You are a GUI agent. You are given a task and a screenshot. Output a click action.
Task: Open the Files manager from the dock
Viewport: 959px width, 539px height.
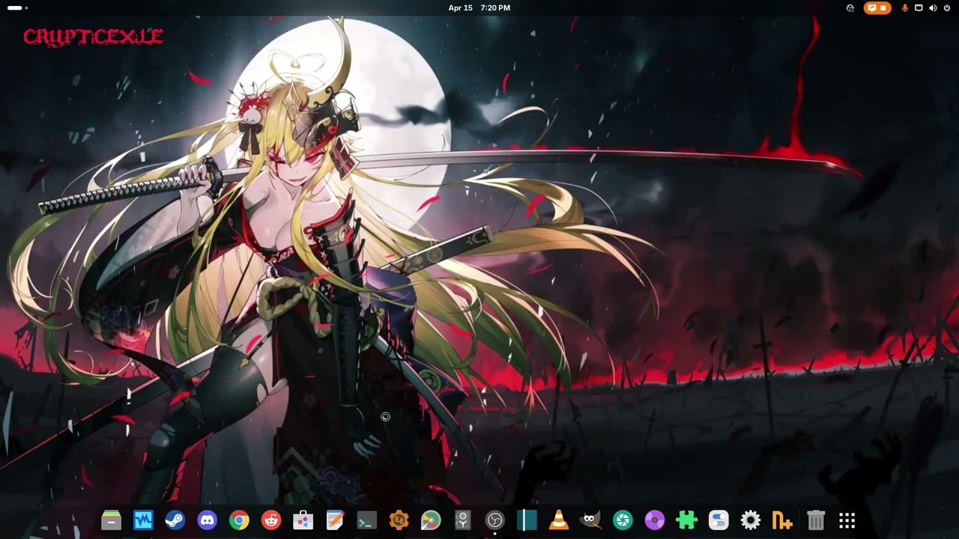click(x=111, y=520)
